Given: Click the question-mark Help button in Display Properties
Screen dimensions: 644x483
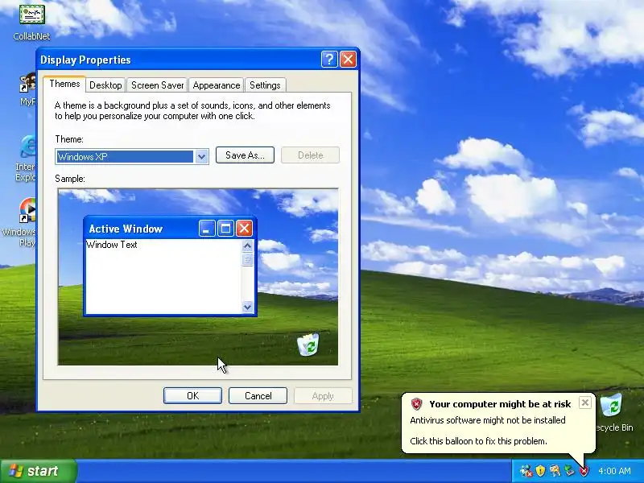Looking at the screenshot, I should click(329, 60).
